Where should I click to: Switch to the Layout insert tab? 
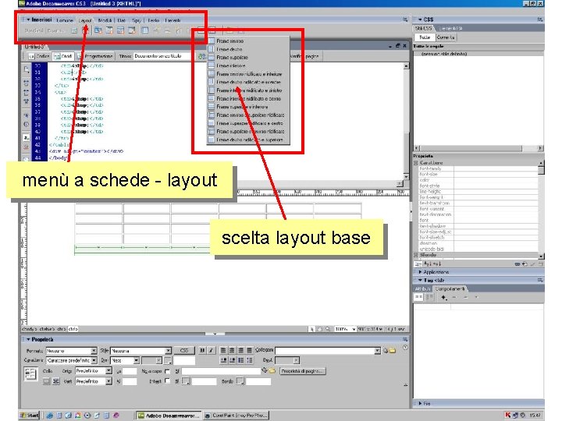click(85, 20)
